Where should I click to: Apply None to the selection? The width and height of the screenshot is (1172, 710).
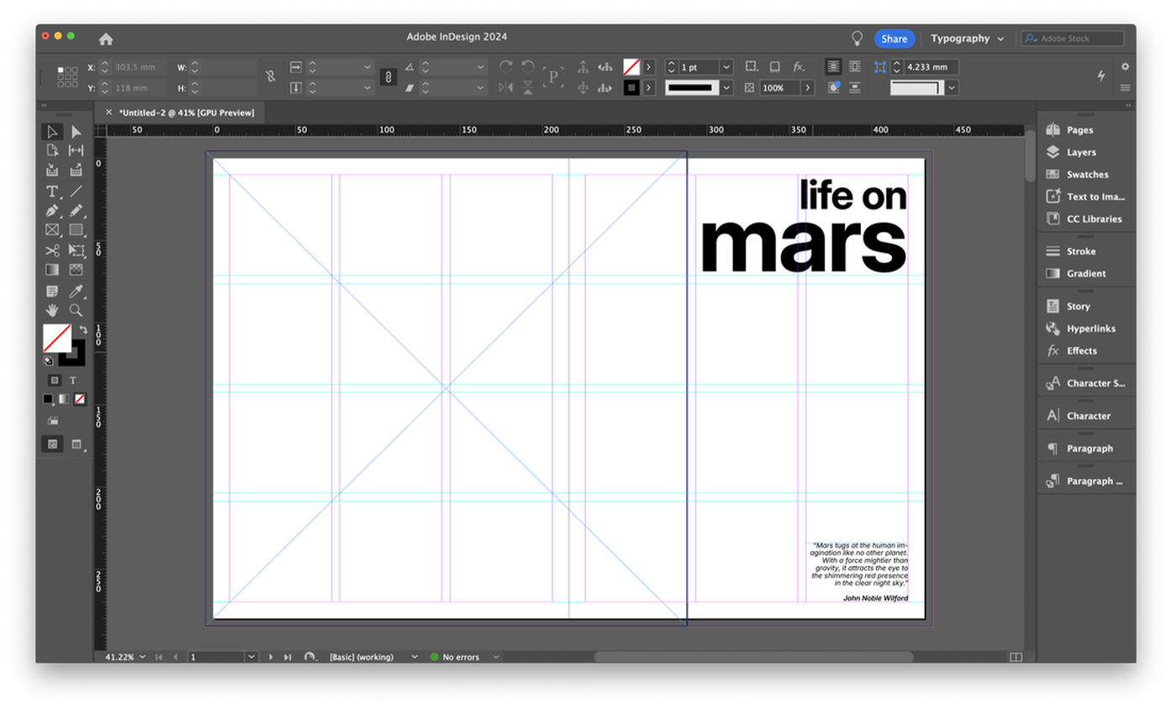80,399
